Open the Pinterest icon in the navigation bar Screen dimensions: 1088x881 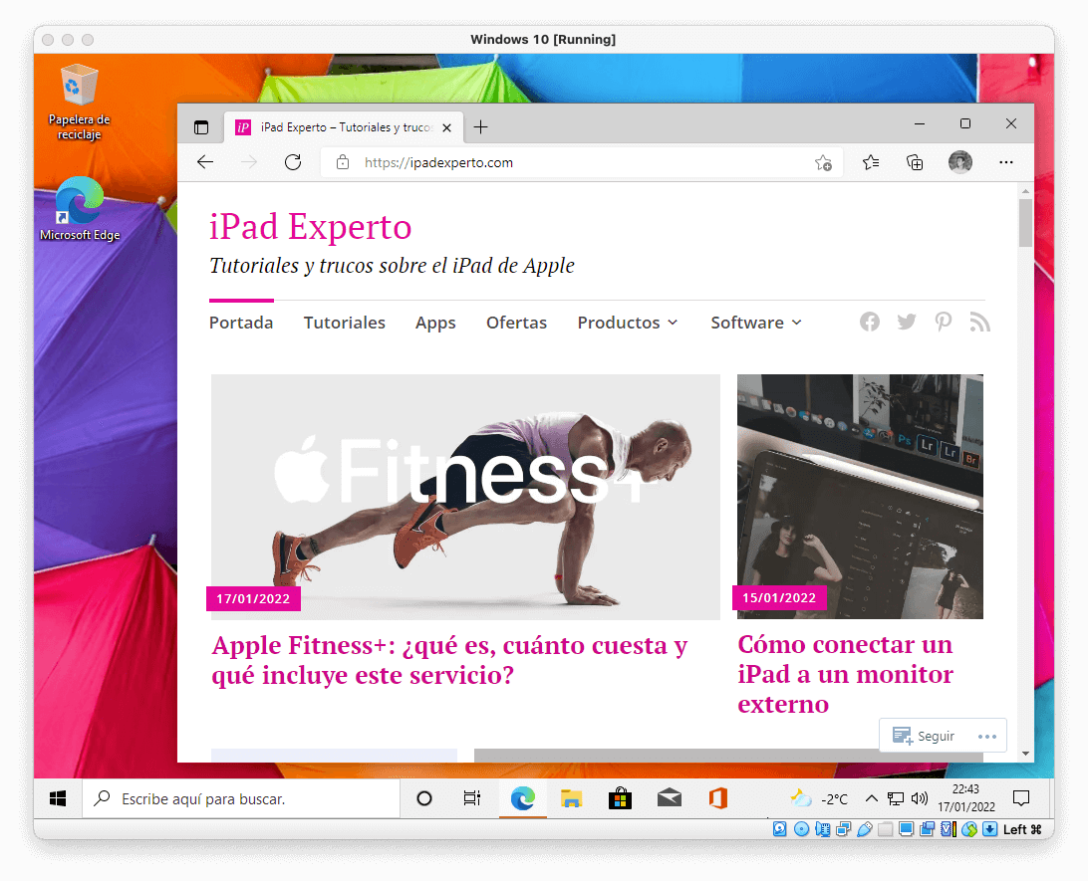click(x=943, y=322)
